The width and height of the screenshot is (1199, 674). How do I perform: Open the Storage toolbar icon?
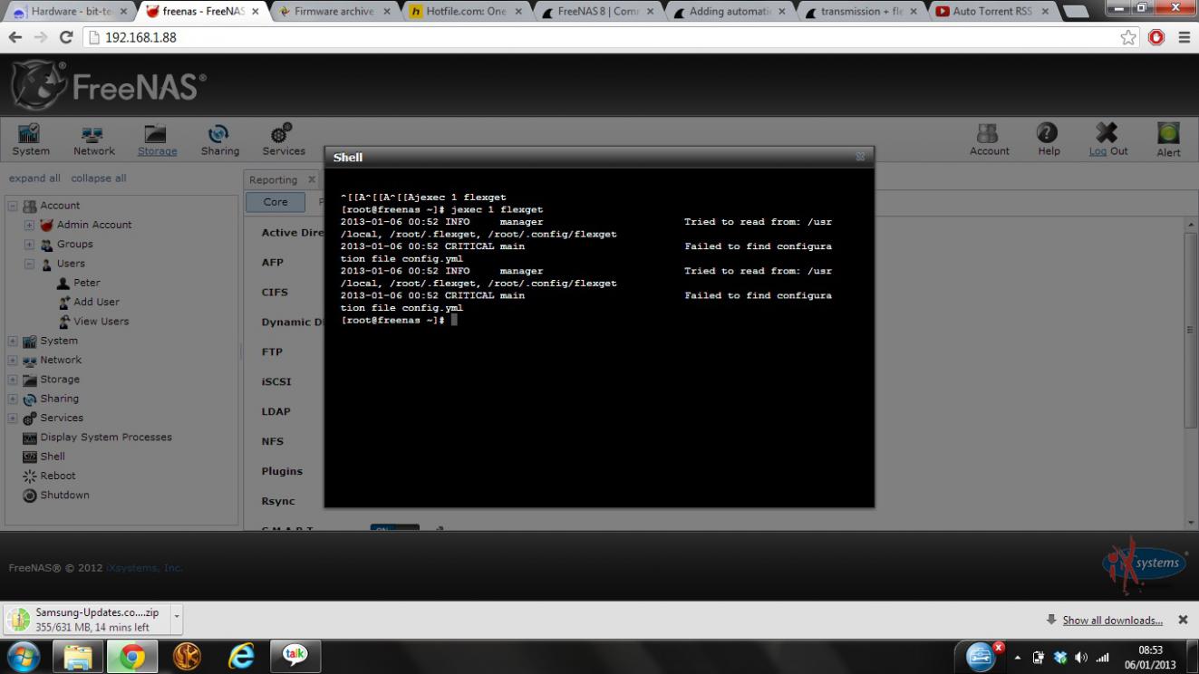pyautogui.click(x=157, y=139)
